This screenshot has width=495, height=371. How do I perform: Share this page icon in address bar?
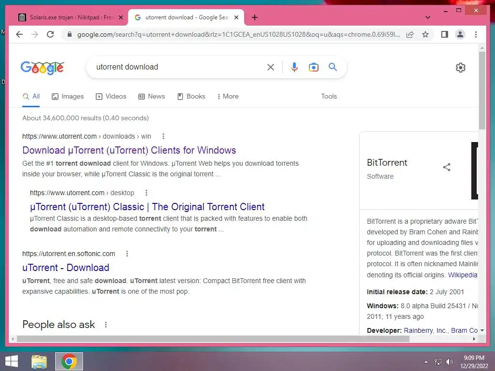pos(410,34)
